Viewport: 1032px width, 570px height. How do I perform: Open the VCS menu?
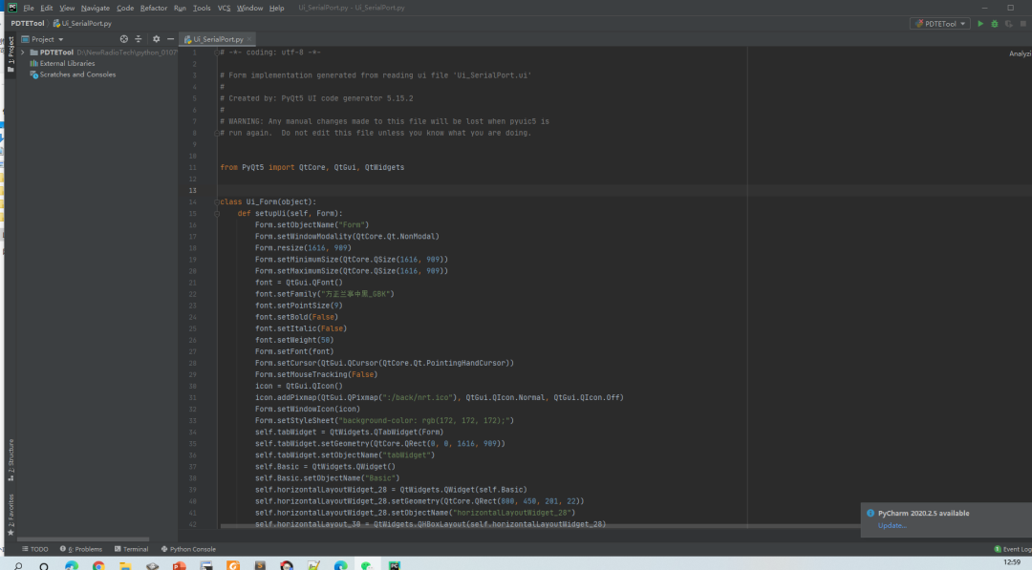224,8
